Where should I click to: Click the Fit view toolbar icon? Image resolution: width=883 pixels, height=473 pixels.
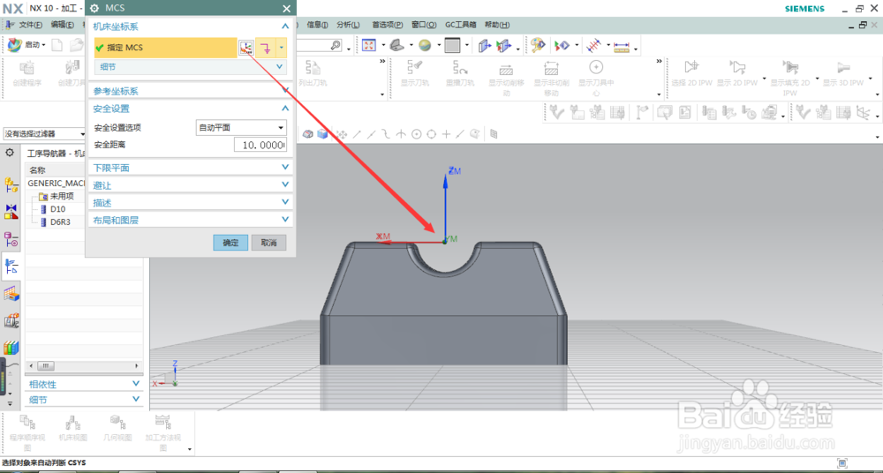[369, 46]
